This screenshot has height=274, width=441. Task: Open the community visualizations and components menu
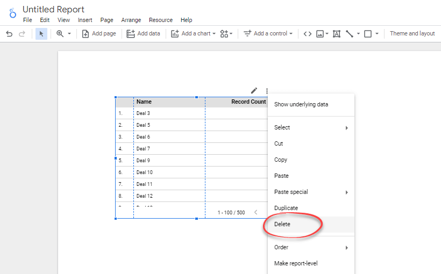click(x=226, y=34)
